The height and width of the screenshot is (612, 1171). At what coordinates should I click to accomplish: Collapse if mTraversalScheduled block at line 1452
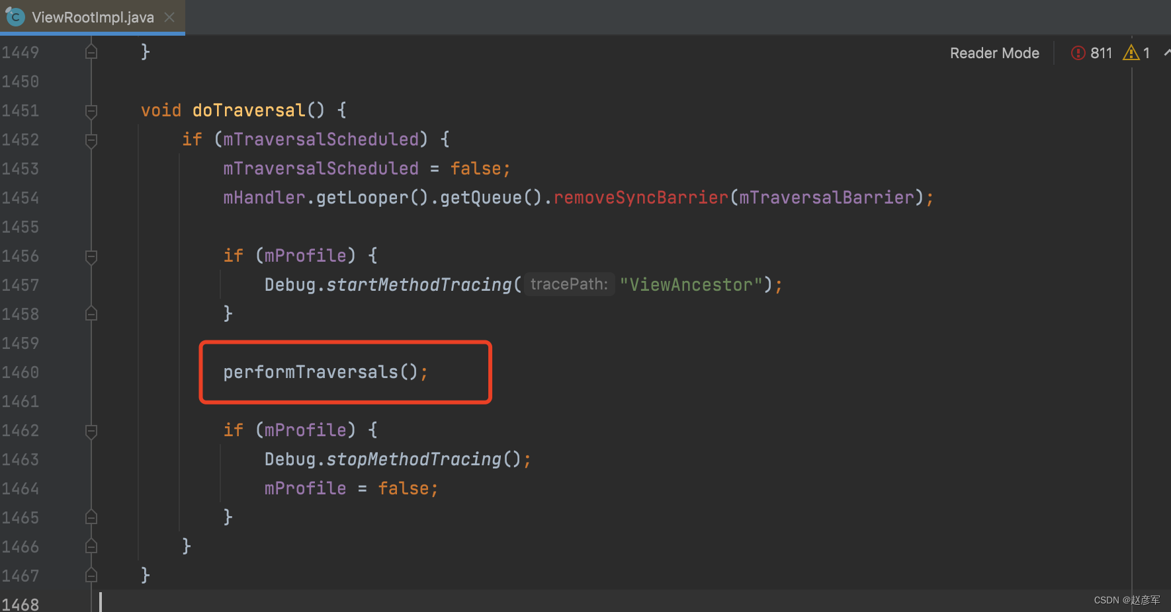coord(91,140)
